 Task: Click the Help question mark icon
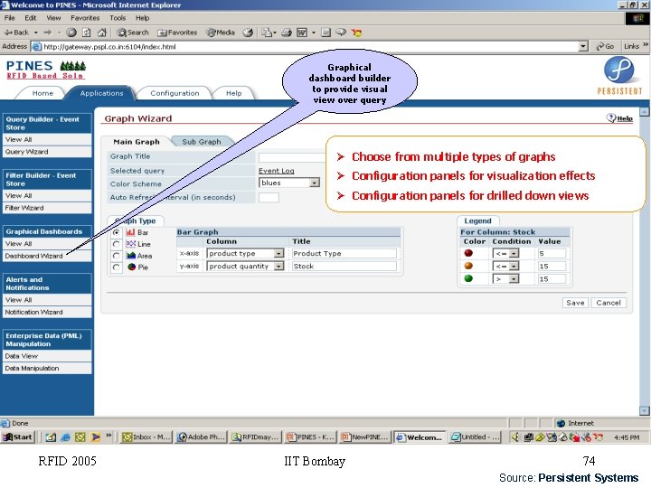[610, 117]
